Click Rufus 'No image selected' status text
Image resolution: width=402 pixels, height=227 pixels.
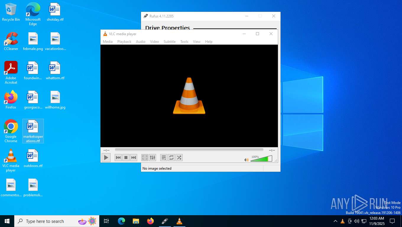[157, 168]
